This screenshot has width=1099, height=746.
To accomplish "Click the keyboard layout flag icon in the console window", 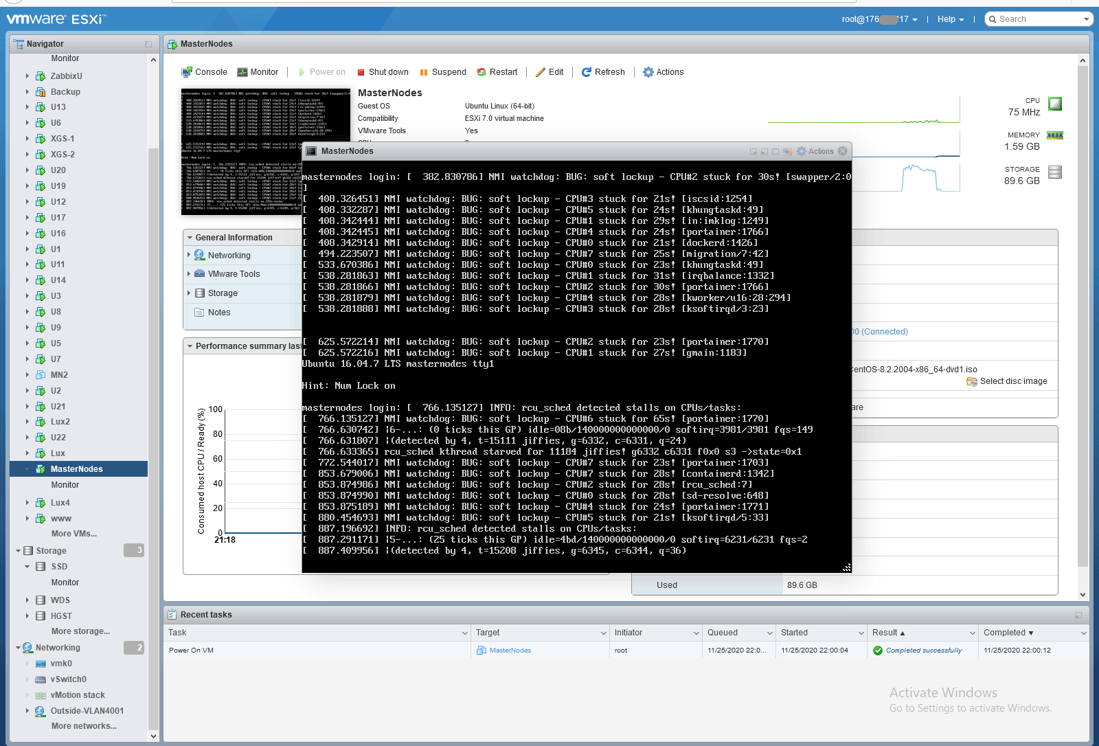I will tap(787, 151).
